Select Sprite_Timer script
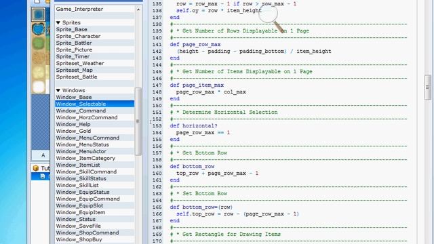 pyautogui.click(x=95, y=56)
